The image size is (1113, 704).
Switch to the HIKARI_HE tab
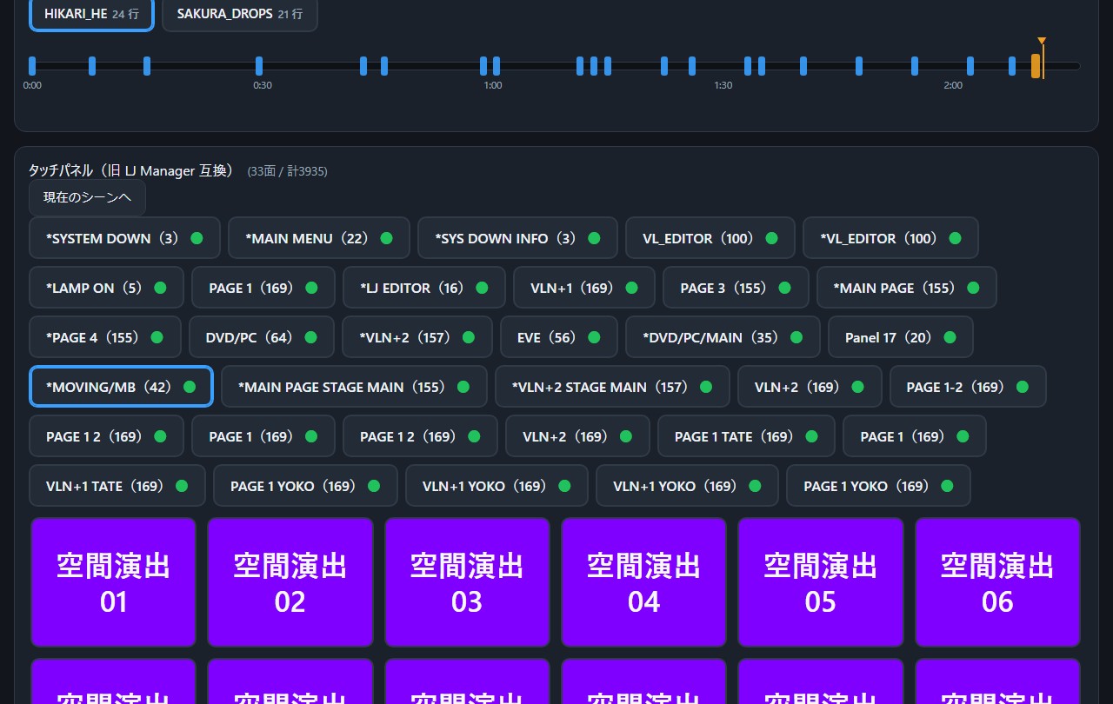(91, 14)
